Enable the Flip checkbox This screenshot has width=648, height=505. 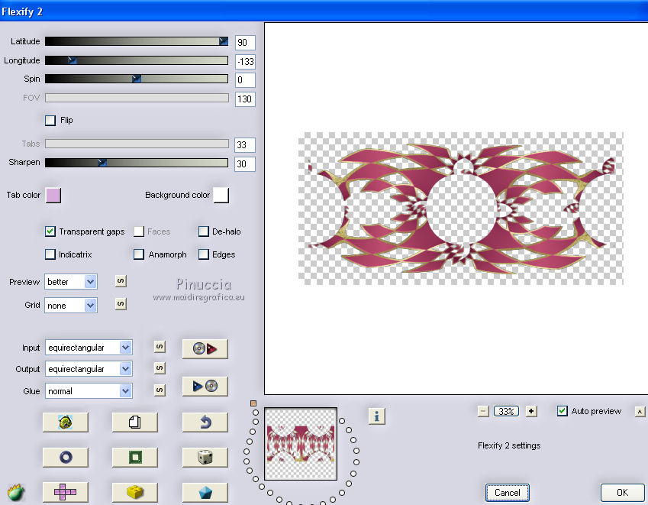pos(50,121)
